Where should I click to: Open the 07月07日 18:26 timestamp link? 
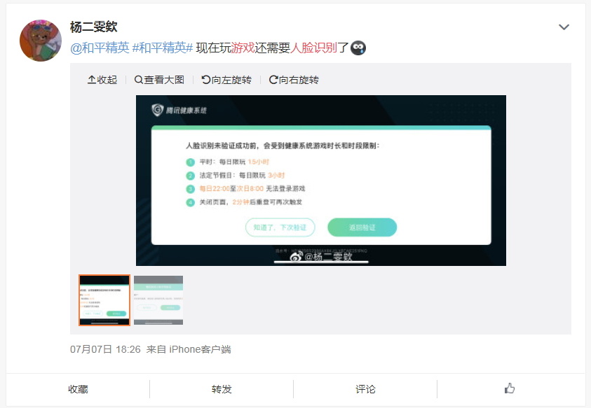tap(105, 349)
